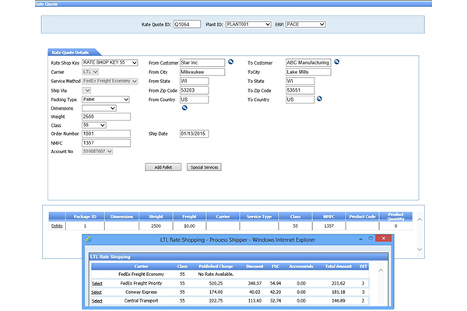The height and width of the screenshot is (311, 467).
Task: Click the From City field
Action: (202, 72)
